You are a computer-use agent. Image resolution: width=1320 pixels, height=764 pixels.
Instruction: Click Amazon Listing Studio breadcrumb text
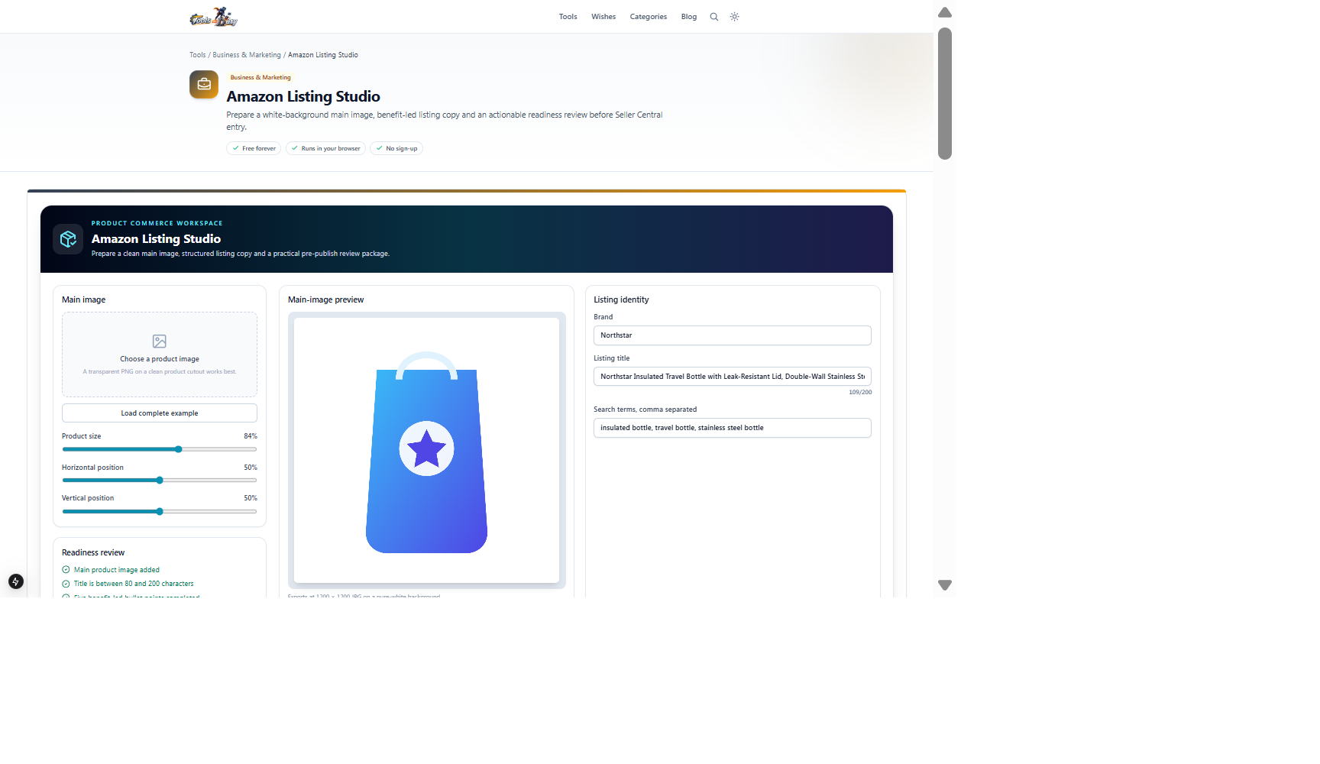pos(323,55)
